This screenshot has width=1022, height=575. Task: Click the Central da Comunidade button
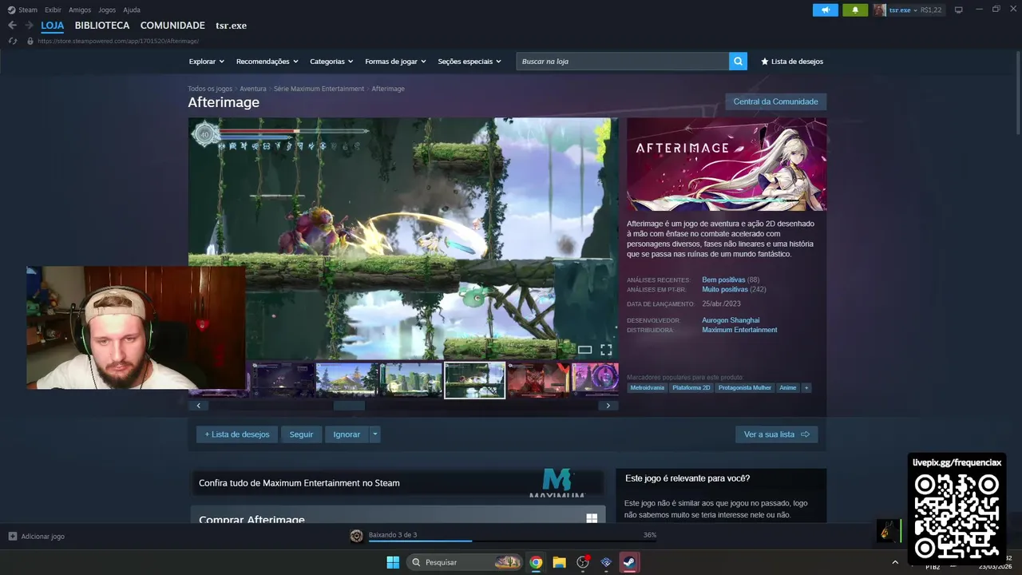pos(775,101)
